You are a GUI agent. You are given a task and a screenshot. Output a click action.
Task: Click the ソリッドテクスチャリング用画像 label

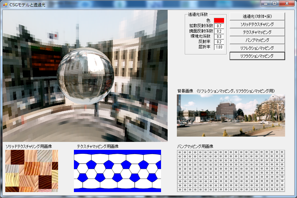(x=29, y=147)
